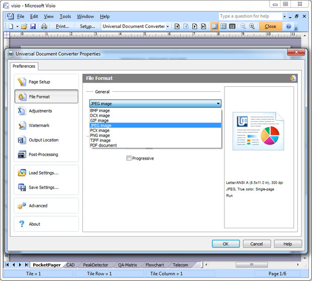Open About in the sidebar

pyautogui.click(x=46, y=224)
